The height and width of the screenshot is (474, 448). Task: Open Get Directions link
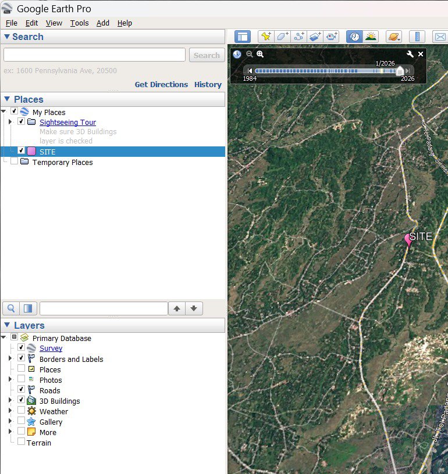(x=161, y=84)
